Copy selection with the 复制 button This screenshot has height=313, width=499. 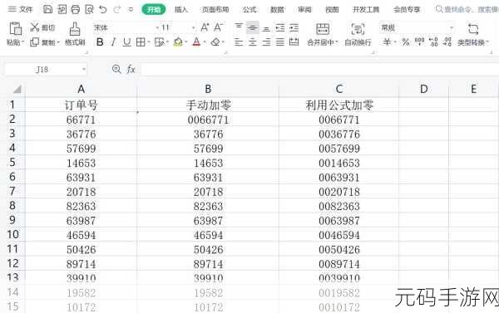pos(42,42)
